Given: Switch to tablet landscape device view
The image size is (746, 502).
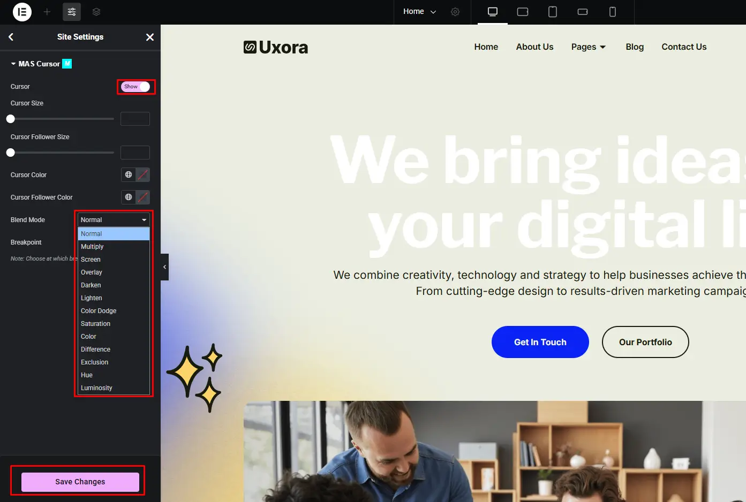Looking at the screenshot, I should click(523, 12).
